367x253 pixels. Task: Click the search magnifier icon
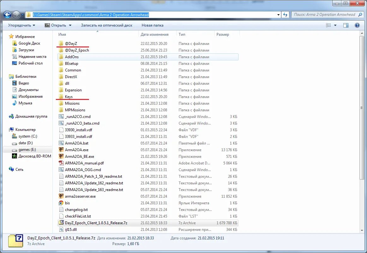360,15
